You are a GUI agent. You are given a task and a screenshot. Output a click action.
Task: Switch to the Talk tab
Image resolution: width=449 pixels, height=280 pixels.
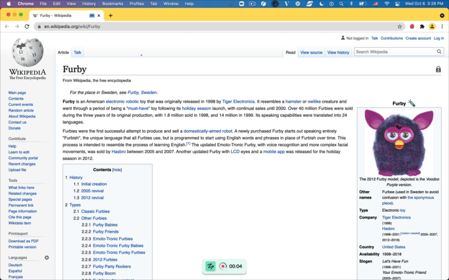pyautogui.click(x=77, y=52)
